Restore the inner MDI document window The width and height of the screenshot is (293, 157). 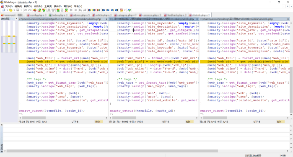[x=288, y=6]
